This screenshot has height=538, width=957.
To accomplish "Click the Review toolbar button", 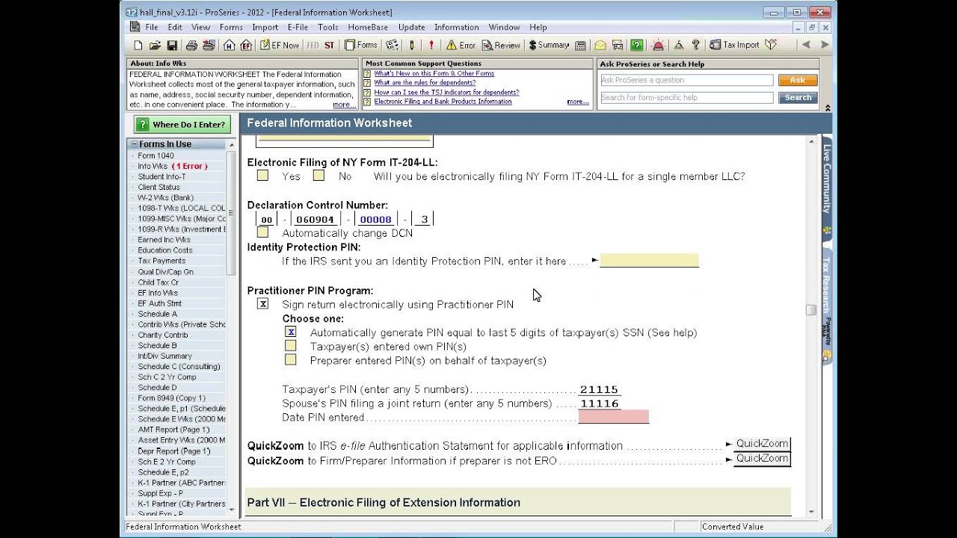I will coord(501,45).
